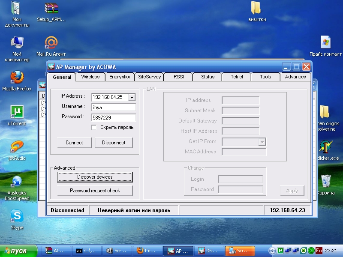
Task: Toggle the Скрыть пароль checkbox
Action: click(x=94, y=127)
